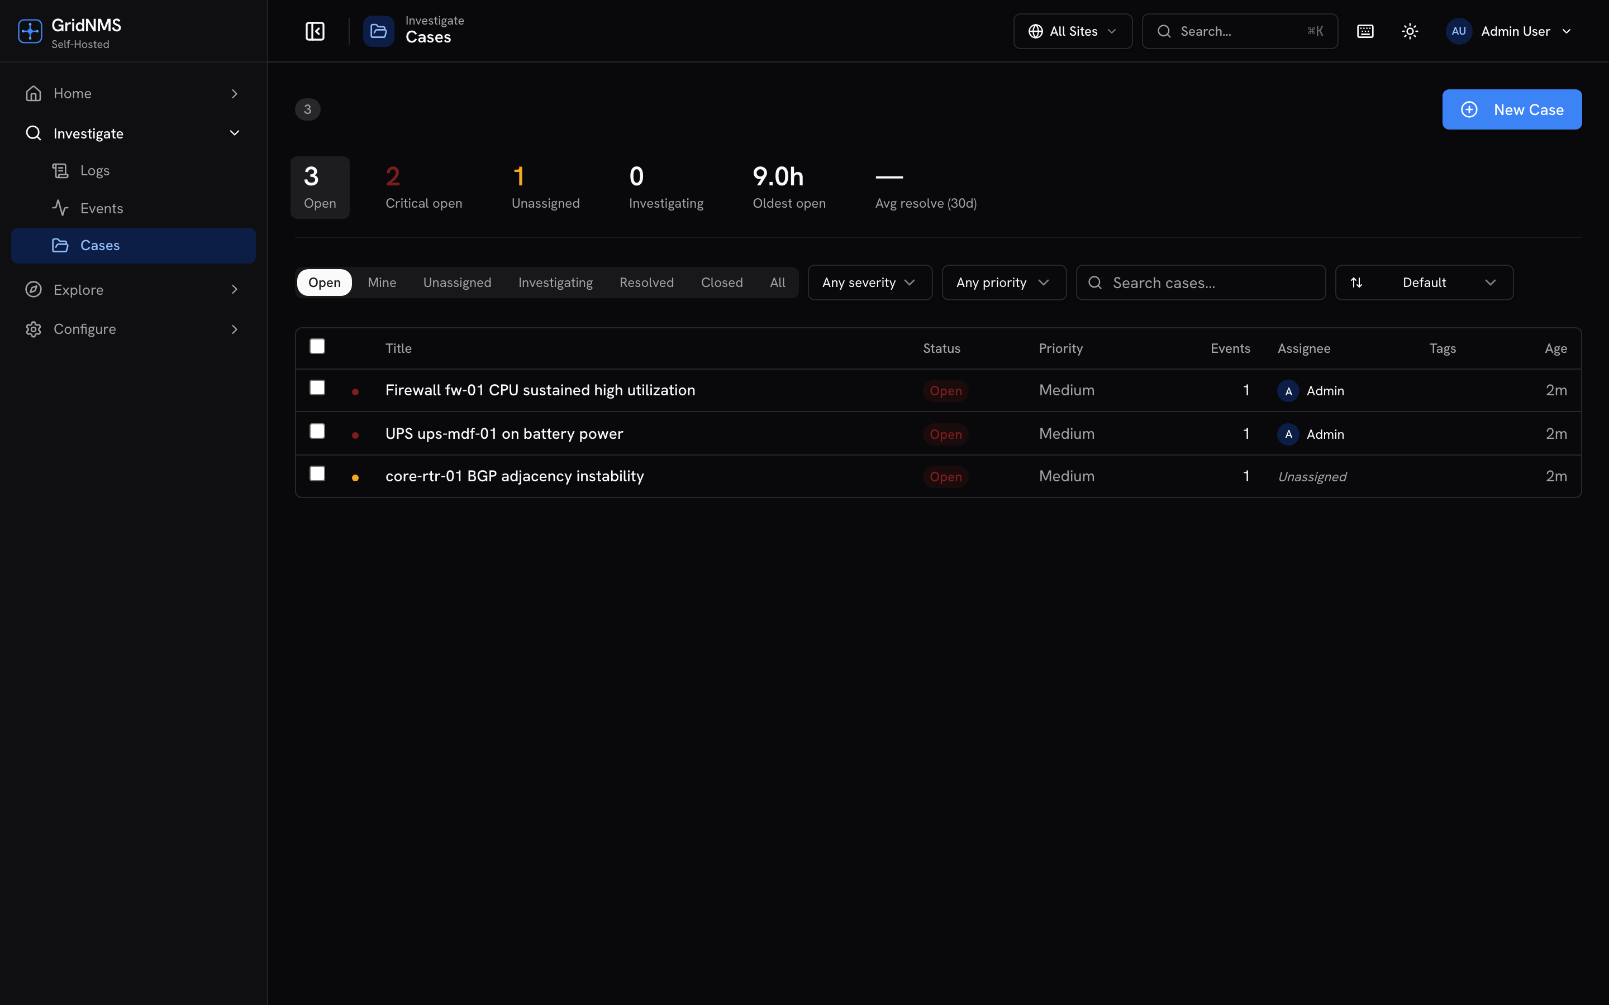Switch to the Resolved tab
1609x1005 pixels.
[x=646, y=283]
